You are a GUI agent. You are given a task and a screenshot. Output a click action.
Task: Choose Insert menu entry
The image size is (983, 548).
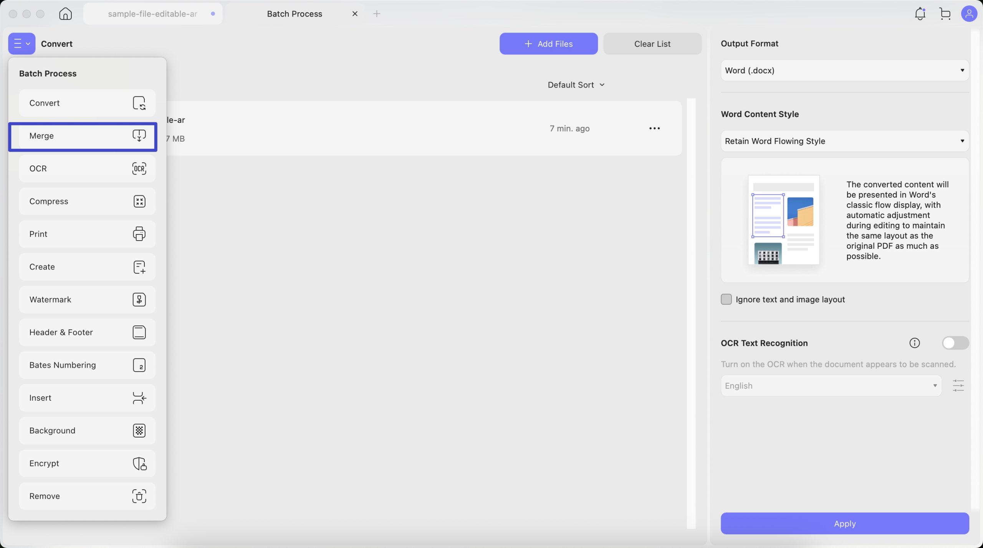click(x=87, y=398)
